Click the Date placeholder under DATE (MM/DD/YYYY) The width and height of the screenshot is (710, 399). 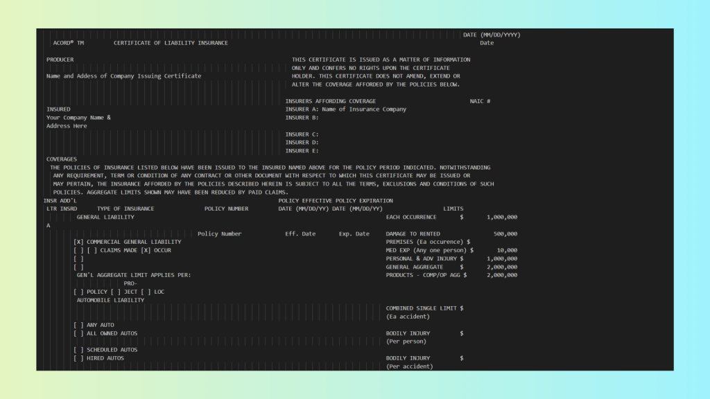click(487, 43)
